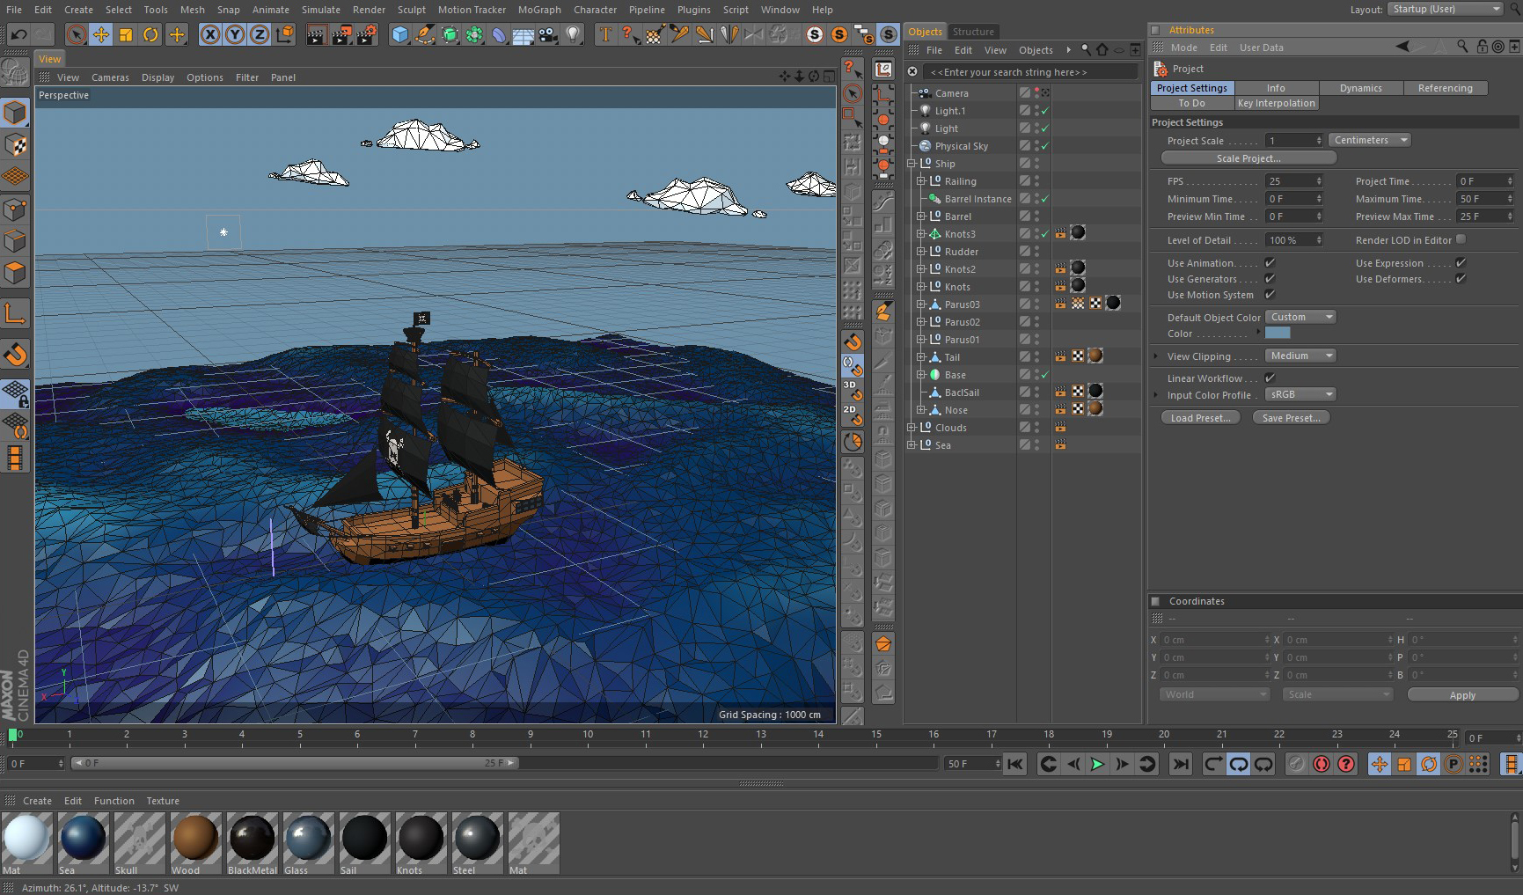1523x895 pixels.
Task: Jump to end of animation
Action: point(1181,764)
